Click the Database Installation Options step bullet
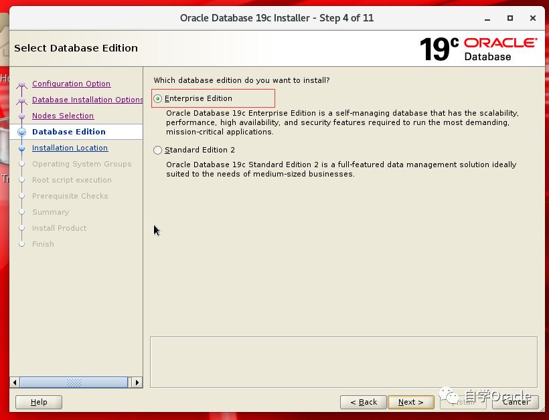Image resolution: width=549 pixels, height=420 pixels. tap(21, 100)
